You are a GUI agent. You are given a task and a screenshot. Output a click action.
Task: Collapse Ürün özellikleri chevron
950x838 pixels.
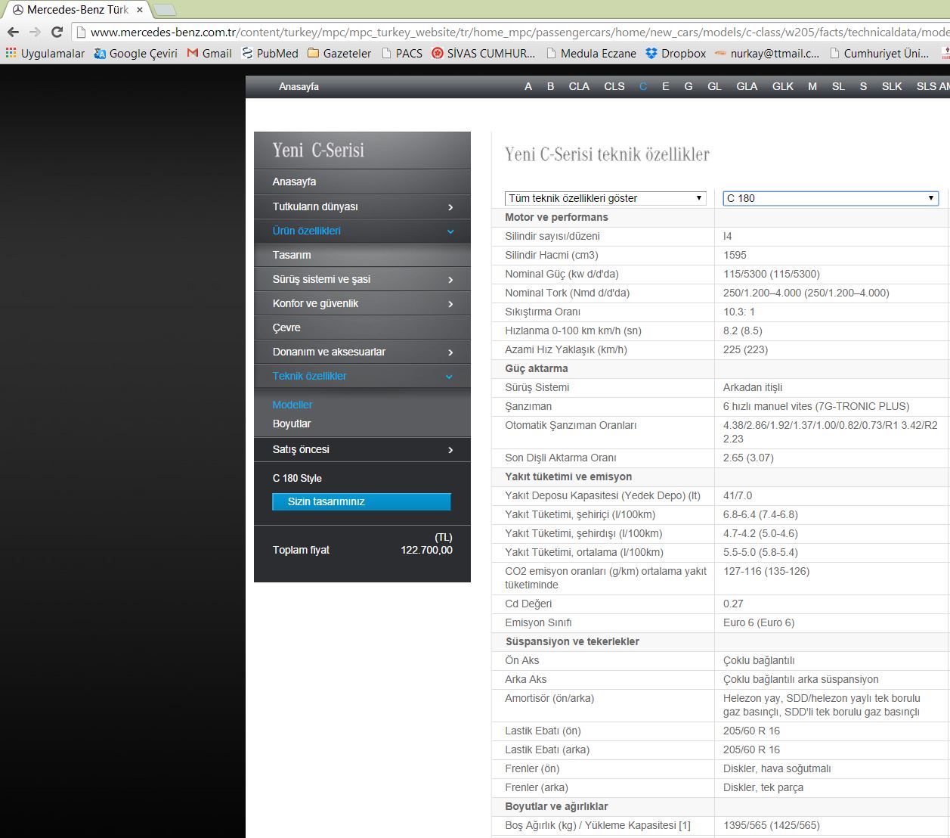pyautogui.click(x=450, y=231)
